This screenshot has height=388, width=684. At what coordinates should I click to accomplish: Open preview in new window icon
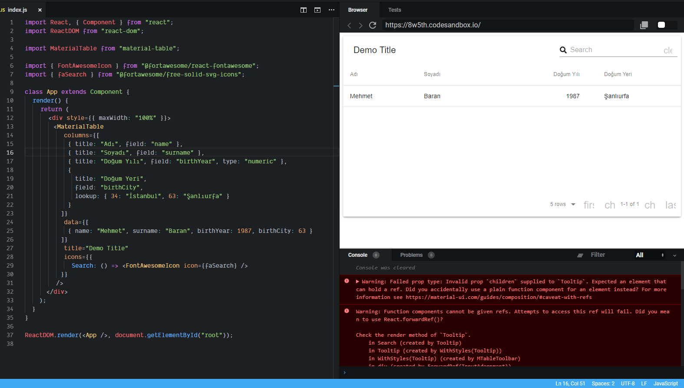644,25
